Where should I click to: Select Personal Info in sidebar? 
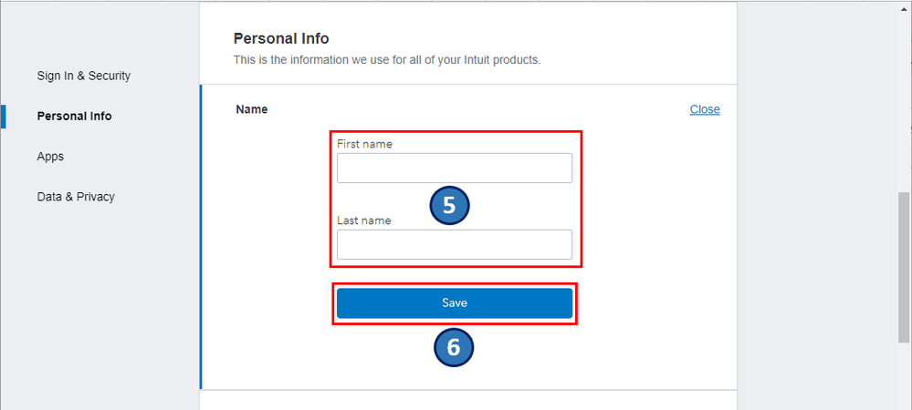(x=74, y=116)
